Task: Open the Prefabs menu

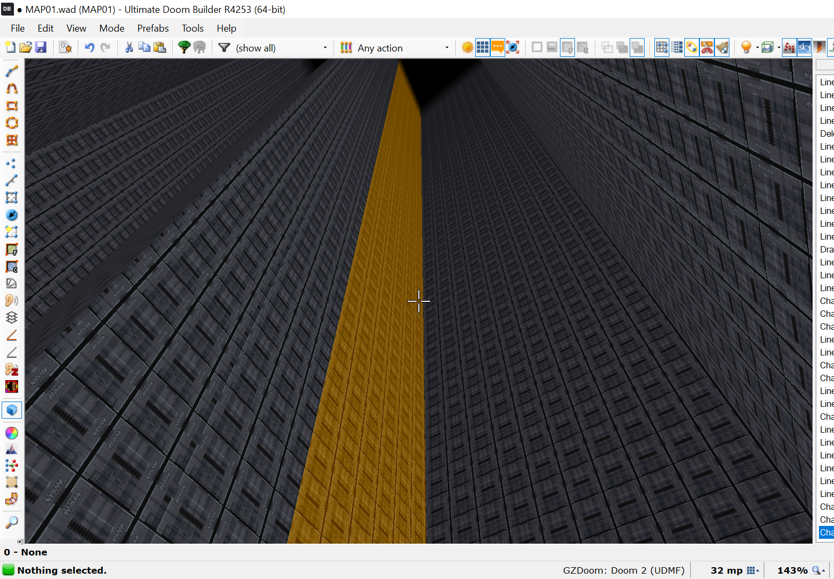Action: [x=153, y=28]
